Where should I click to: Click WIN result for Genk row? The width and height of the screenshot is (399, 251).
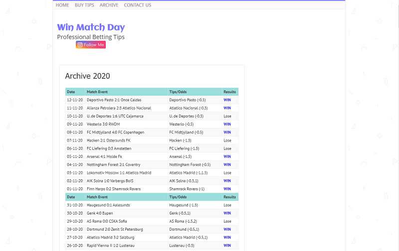coord(227,213)
